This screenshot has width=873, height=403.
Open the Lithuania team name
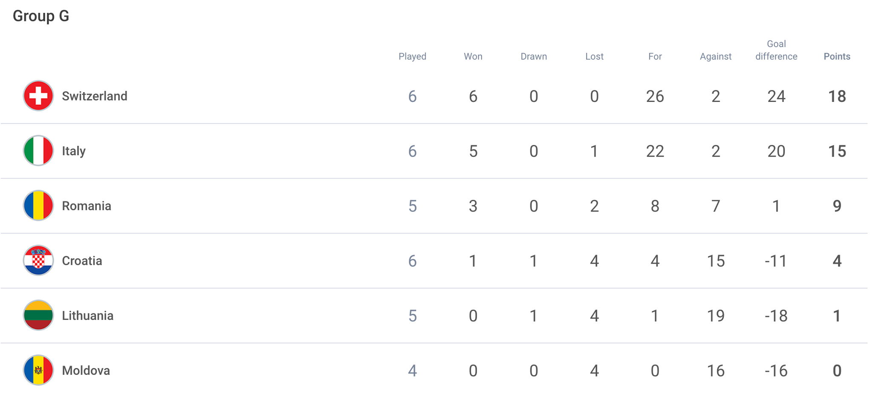click(88, 316)
